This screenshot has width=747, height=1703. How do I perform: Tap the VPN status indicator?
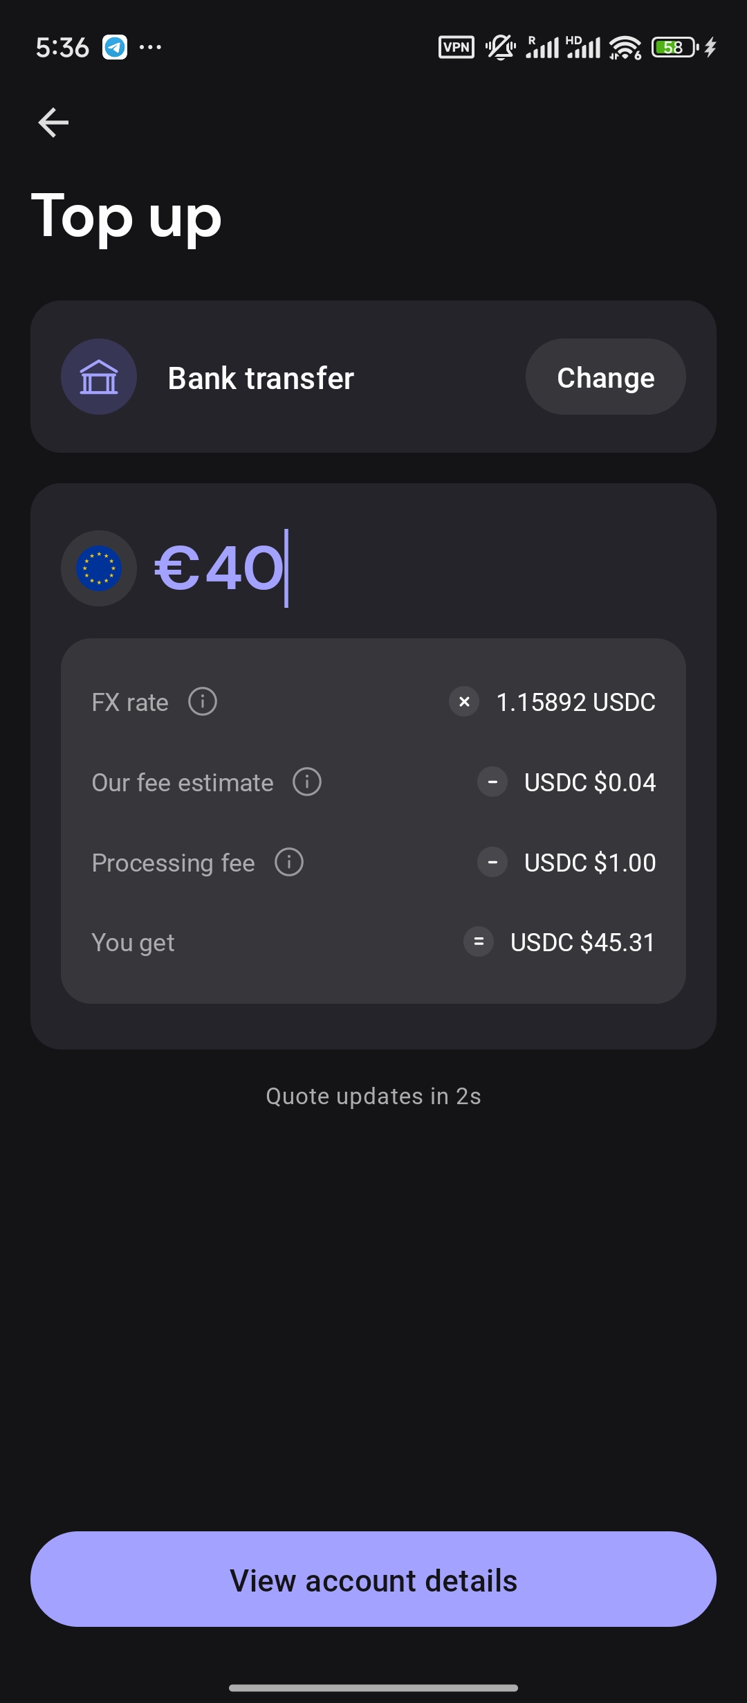pyautogui.click(x=456, y=47)
